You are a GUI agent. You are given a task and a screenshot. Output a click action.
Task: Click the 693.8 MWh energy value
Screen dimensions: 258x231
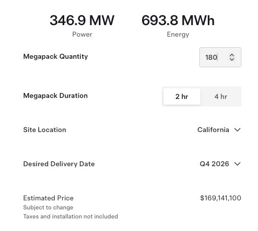pos(178,20)
